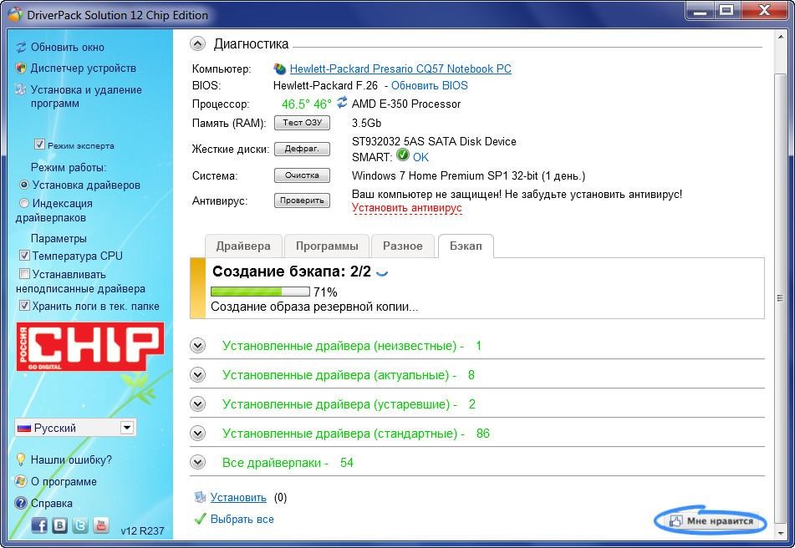This screenshot has height=548, width=795.
Task: Click the green checkmark next to Выбрать все
Action: click(x=201, y=519)
